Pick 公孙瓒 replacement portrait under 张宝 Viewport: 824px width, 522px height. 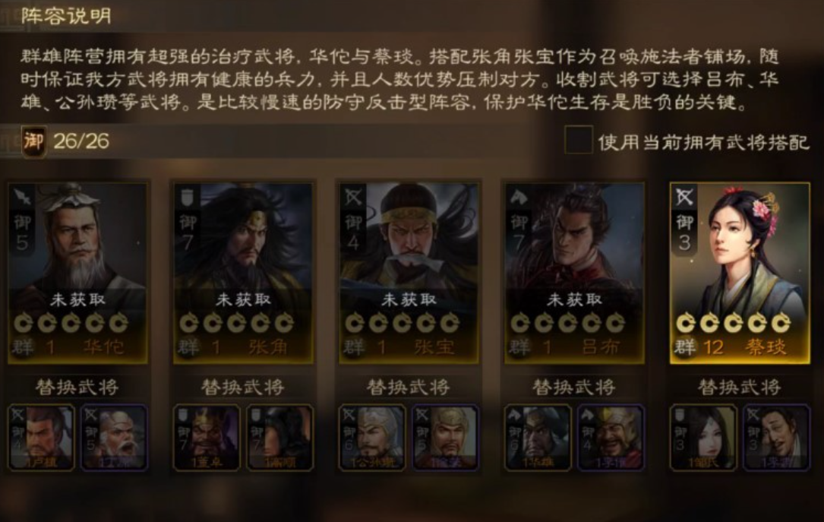372,438
